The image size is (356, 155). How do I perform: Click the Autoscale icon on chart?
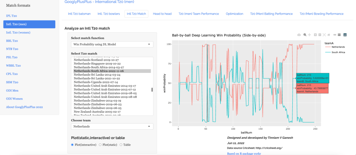pyautogui.click(x=324, y=35)
